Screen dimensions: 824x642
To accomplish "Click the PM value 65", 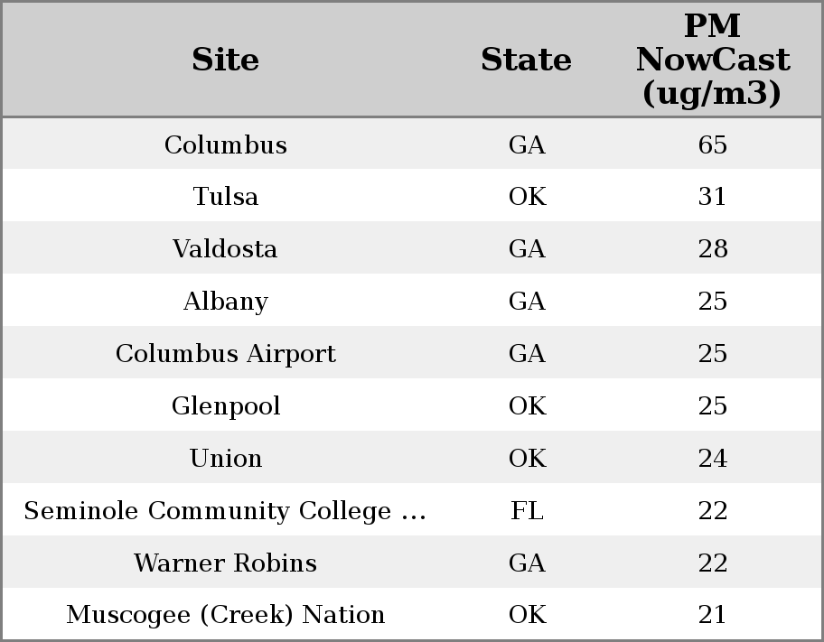I will (712, 144).
